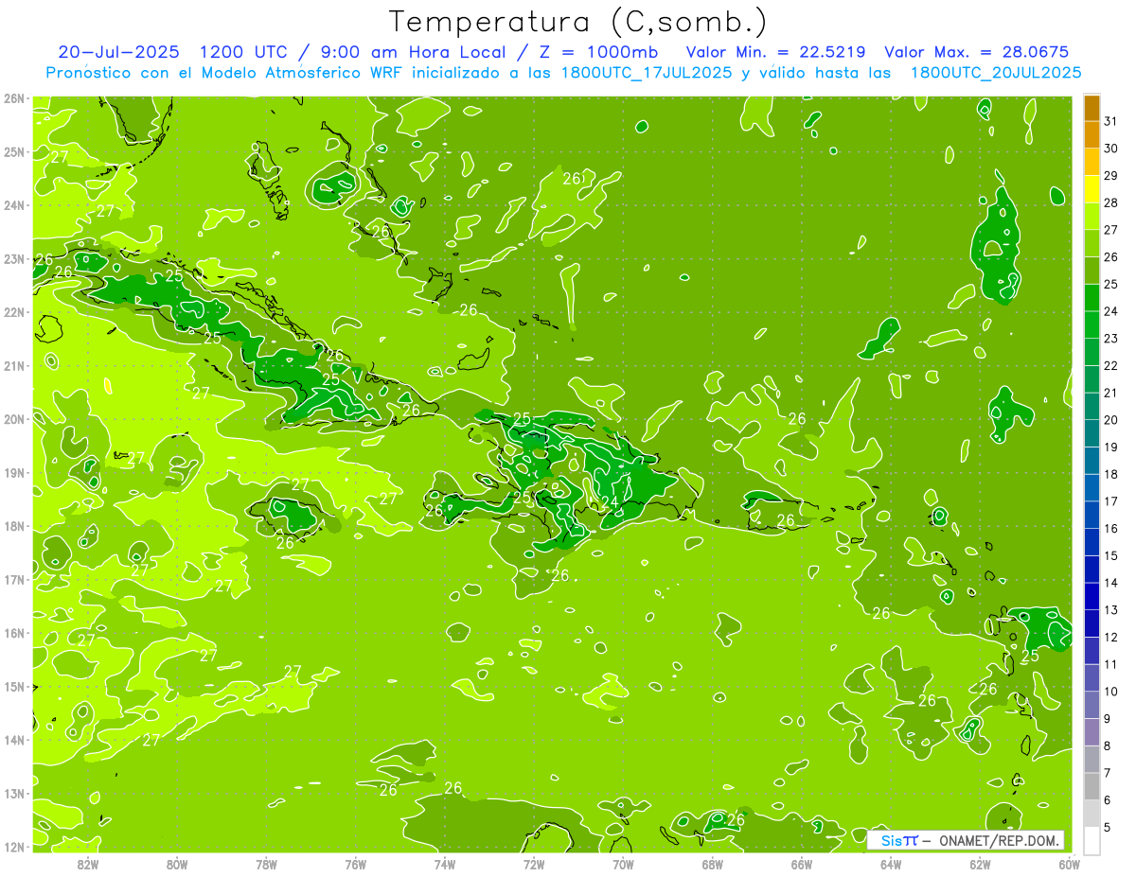Pick the yellow swatch between 28 and 29
Image resolution: width=1136 pixels, height=877 pixels.
1092,189
